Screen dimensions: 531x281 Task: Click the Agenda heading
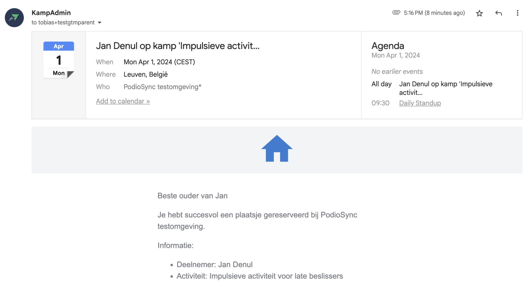[388, 46]
